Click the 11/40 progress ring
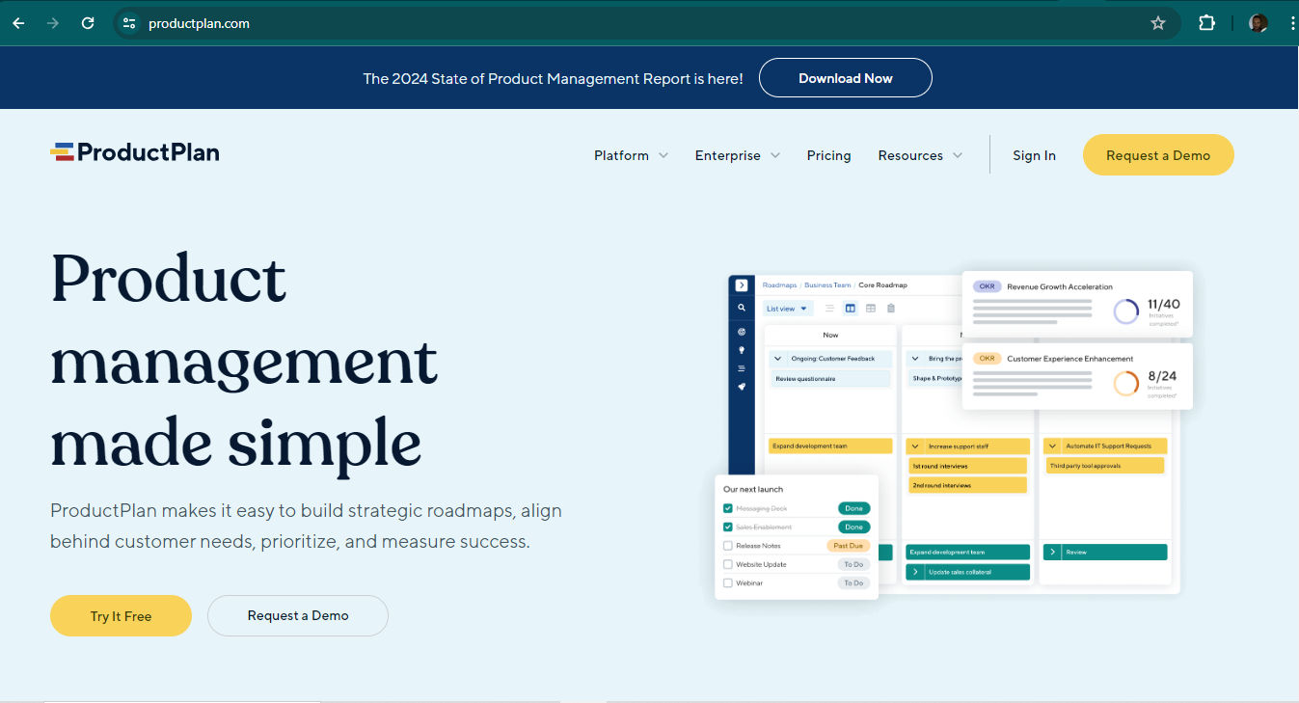 point(1126,311)
